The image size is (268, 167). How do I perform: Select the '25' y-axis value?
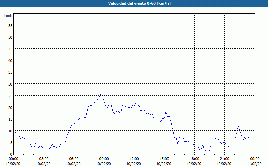click(10, 96)
